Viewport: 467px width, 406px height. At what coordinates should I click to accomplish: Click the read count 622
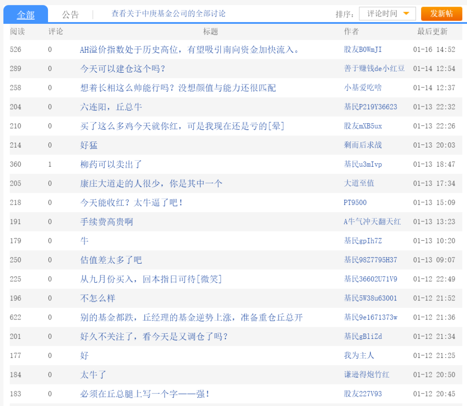16,317
